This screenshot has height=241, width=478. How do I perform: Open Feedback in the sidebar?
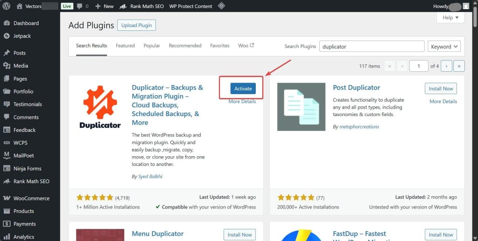(24, 130)
